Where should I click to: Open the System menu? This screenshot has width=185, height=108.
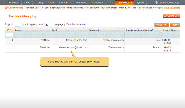click(140, 3)
